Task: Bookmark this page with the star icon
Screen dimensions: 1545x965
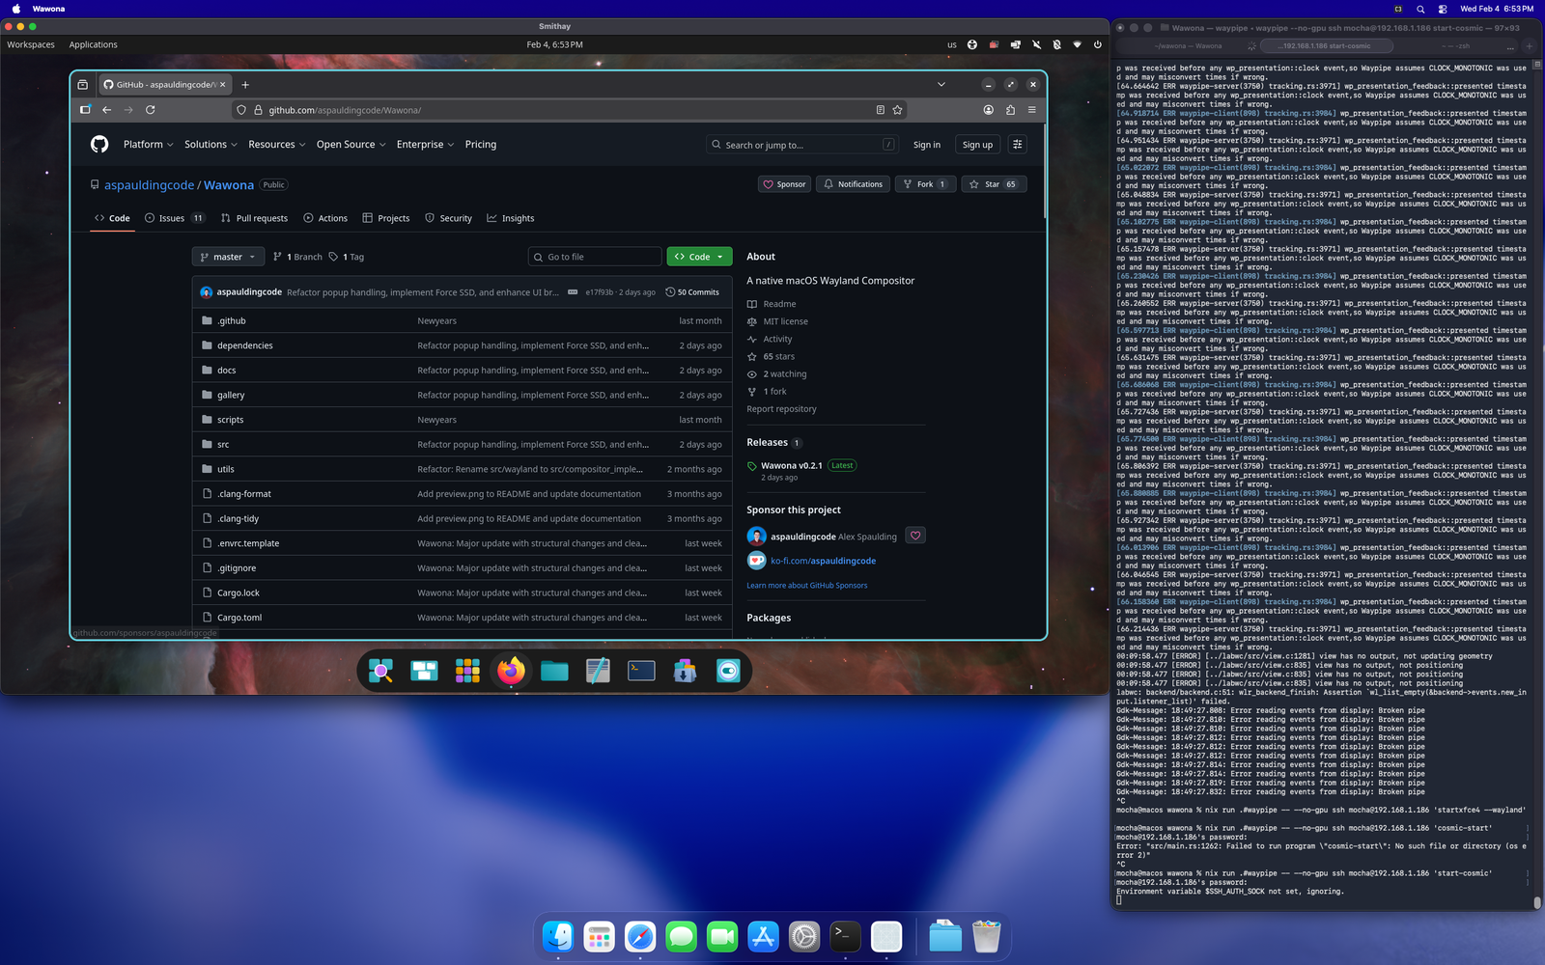Action: click(x=897, y=110)
